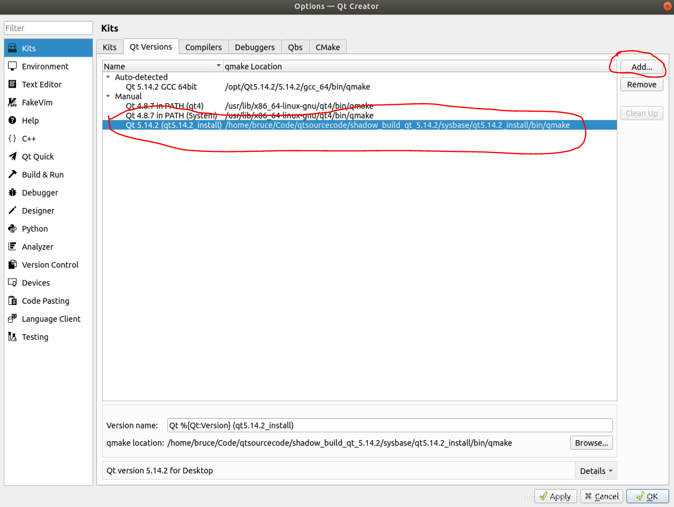
Task: Click the Browse... button
Action: pyautogui.click(x=592, y=443)
